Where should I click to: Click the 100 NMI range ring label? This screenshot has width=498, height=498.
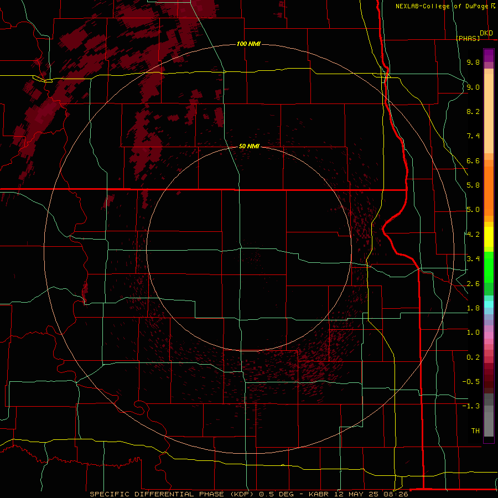pos(248,44)
